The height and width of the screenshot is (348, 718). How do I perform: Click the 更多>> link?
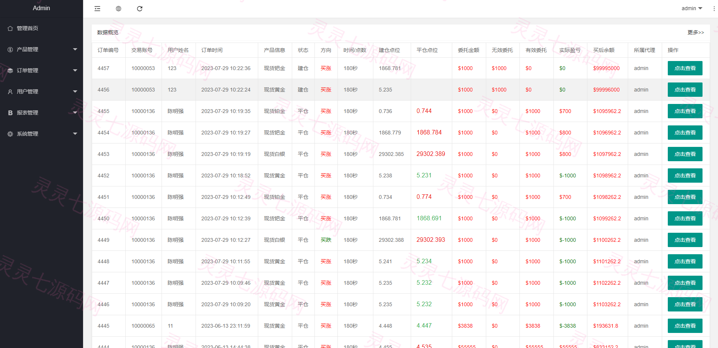pos(696,32)
